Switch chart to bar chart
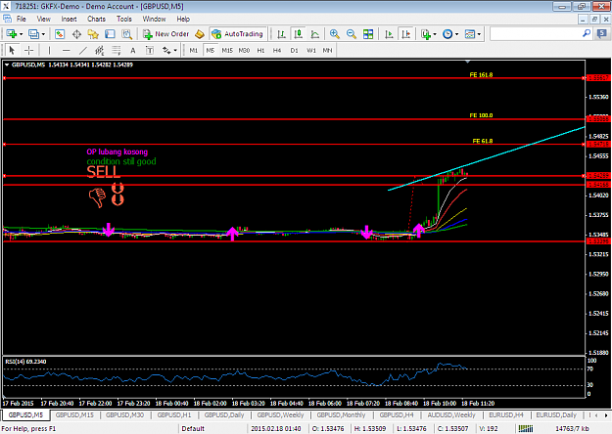The image size is (612, 434). click(281, 34)
